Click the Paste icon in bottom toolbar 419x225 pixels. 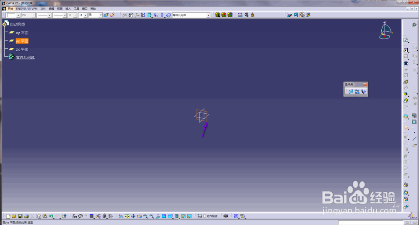coord(45,216)
